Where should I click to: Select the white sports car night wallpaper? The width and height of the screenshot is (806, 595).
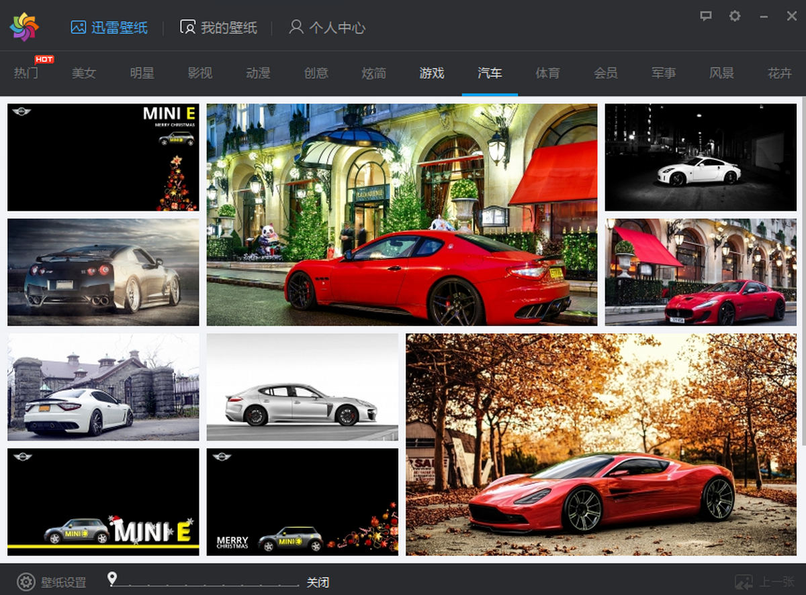[701, 157]
